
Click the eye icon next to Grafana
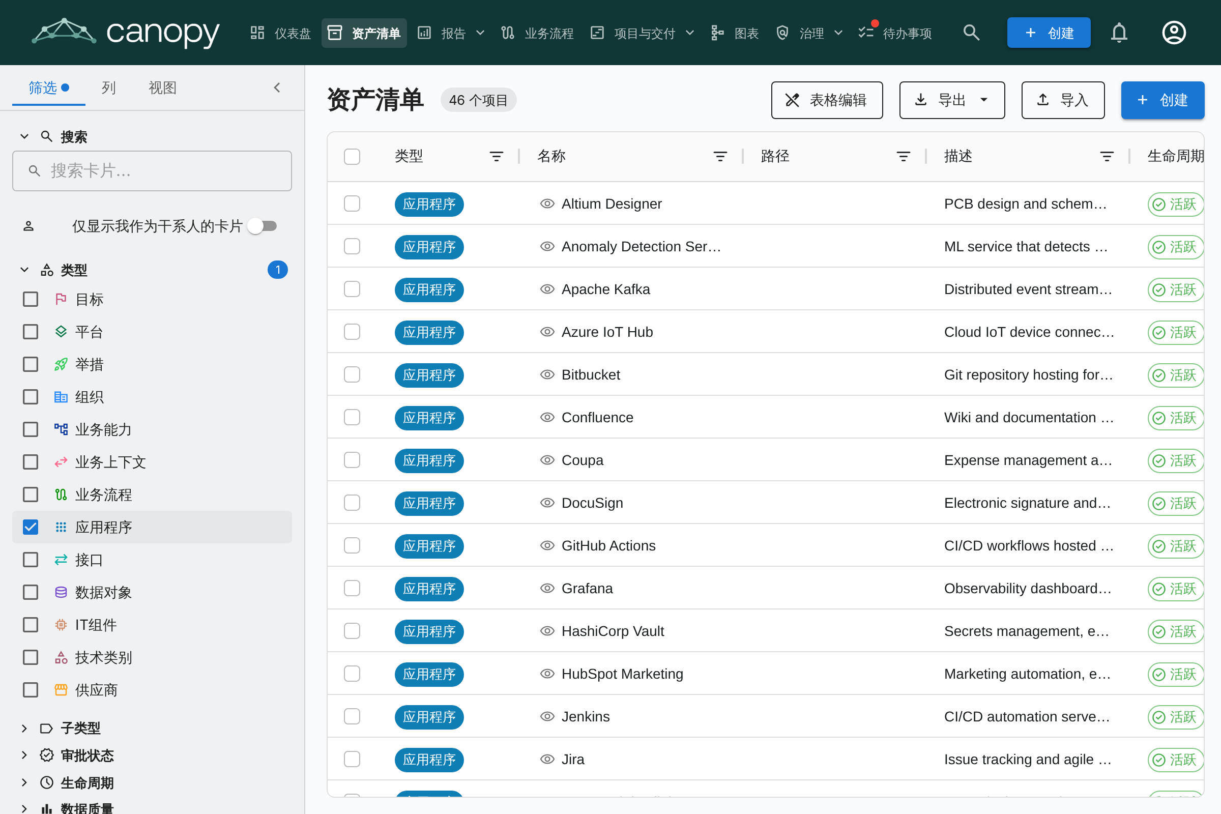click(547, 588)
